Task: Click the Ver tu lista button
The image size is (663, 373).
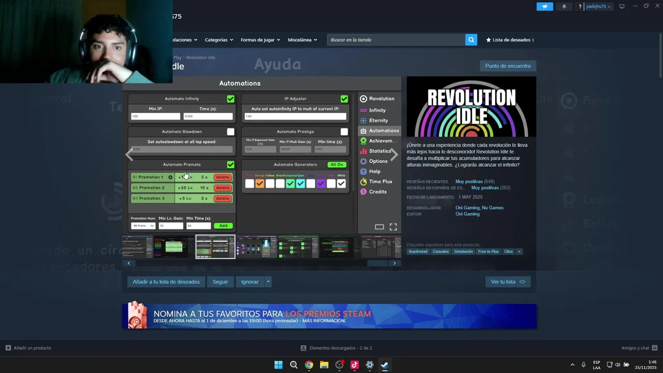Action: [x=508, y=282]
